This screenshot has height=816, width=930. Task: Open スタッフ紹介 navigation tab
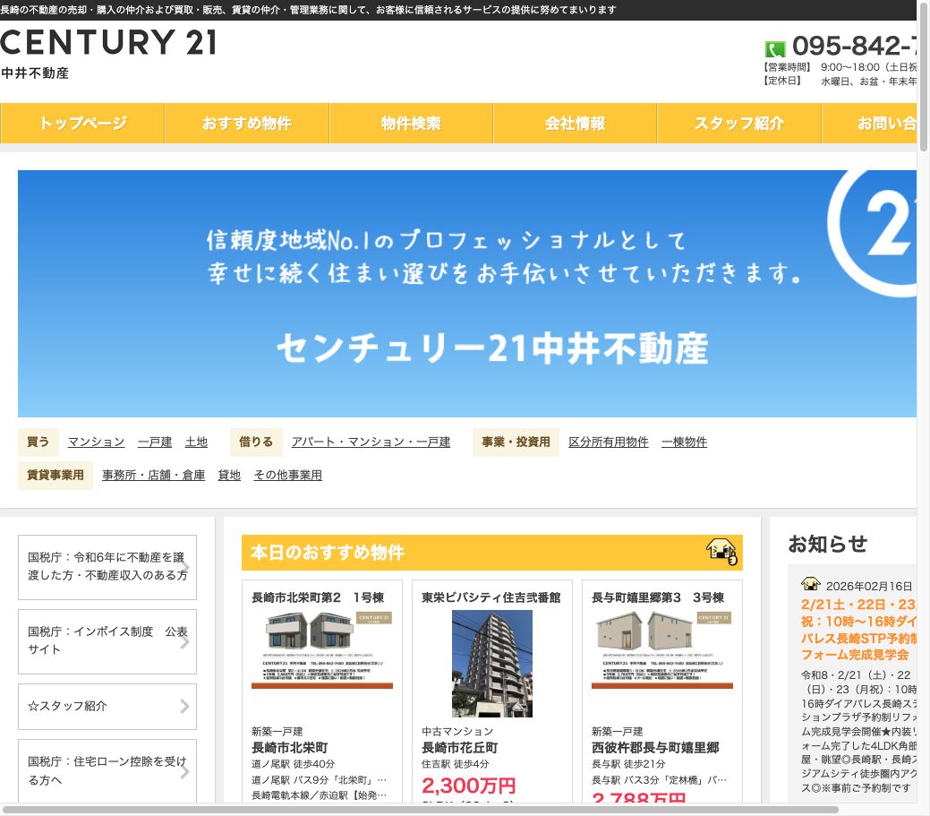[x=739, y=123]
